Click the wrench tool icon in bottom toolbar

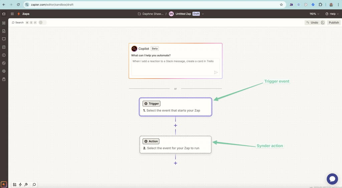(x=26, y=185)
